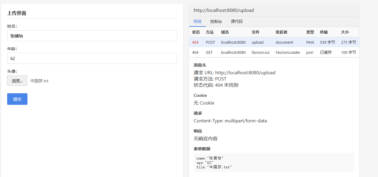
Task: Sort requests by the 状态 column header
Action: pos(196,32)
